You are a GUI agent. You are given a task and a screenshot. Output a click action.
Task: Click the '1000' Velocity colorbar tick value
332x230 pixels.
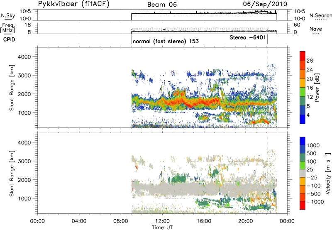click(x=313, y=145)
